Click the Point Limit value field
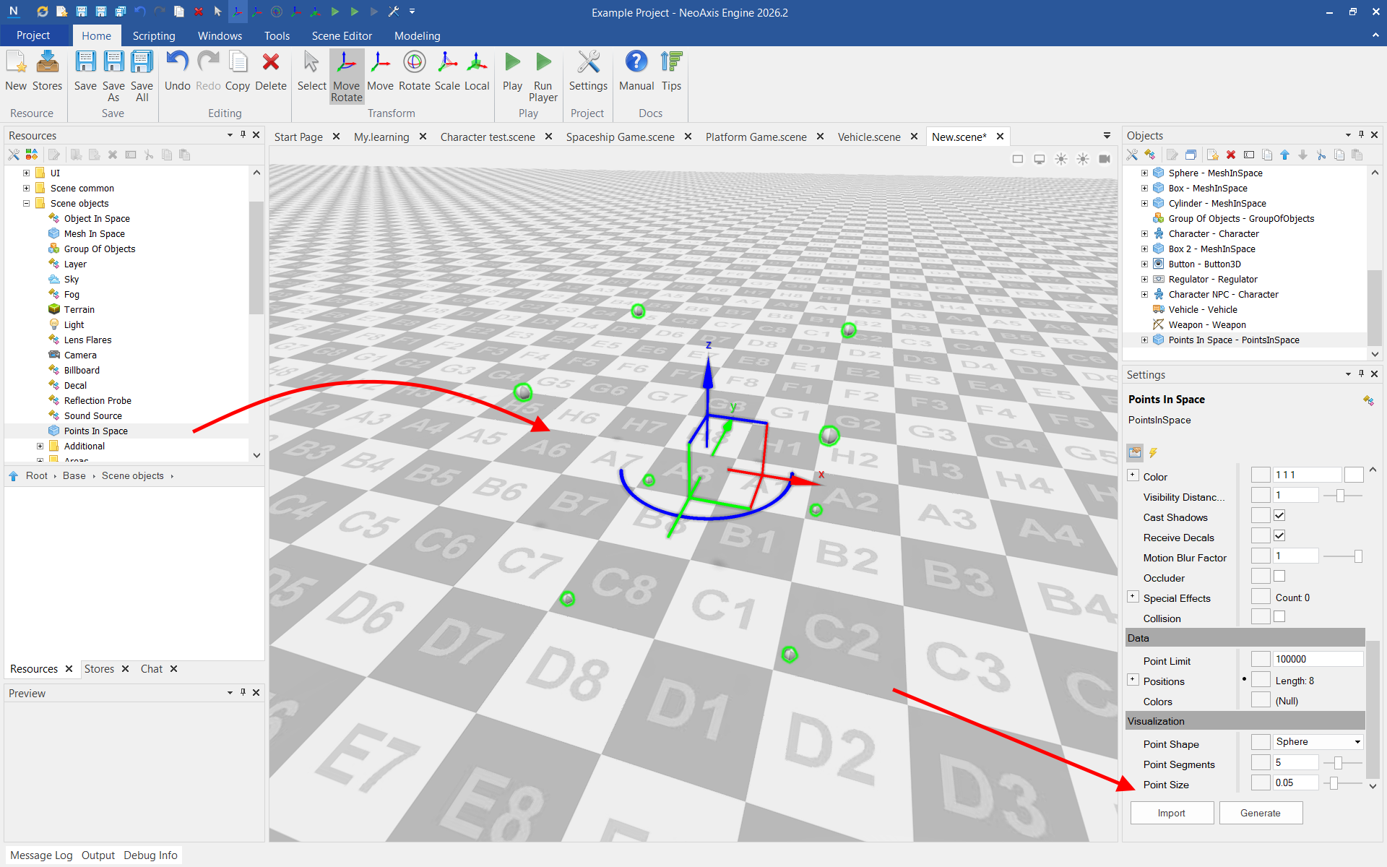Screen dimensions: 1387x867 click(x=1318, y=659)
